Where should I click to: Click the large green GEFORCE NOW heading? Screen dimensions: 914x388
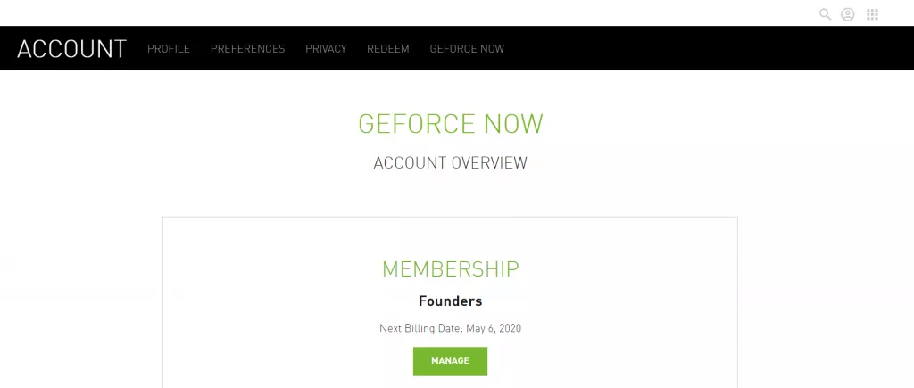point(450,124)
